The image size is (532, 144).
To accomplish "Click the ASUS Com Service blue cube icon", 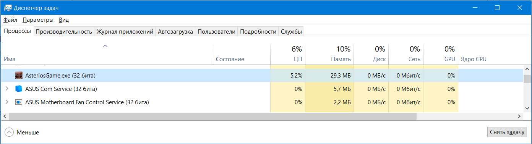I will tap(19, 89).
